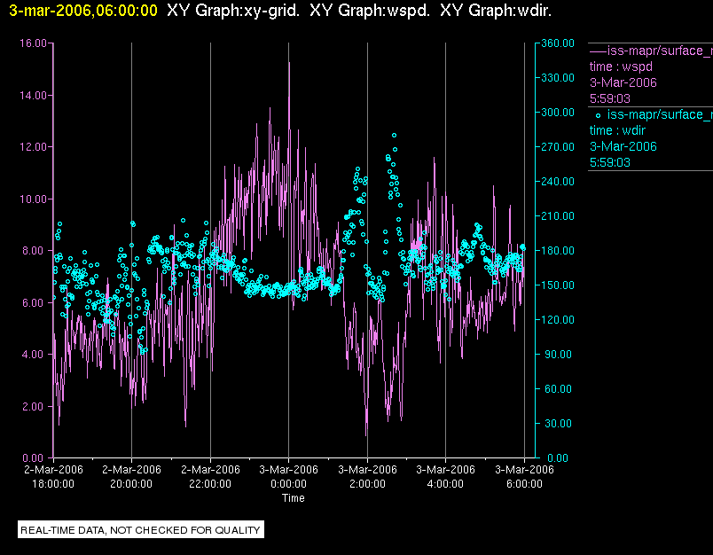
Task: Select the XY Graph:xy-grid title label
Action: [x=233, y=11]
